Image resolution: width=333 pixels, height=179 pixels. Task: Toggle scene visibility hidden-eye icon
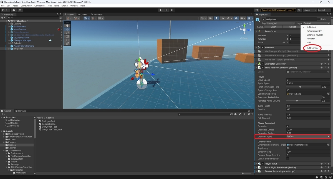(x=236, y=18)
